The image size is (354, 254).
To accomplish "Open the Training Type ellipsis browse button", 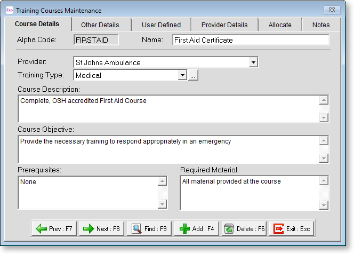I will tap(193, 76).
